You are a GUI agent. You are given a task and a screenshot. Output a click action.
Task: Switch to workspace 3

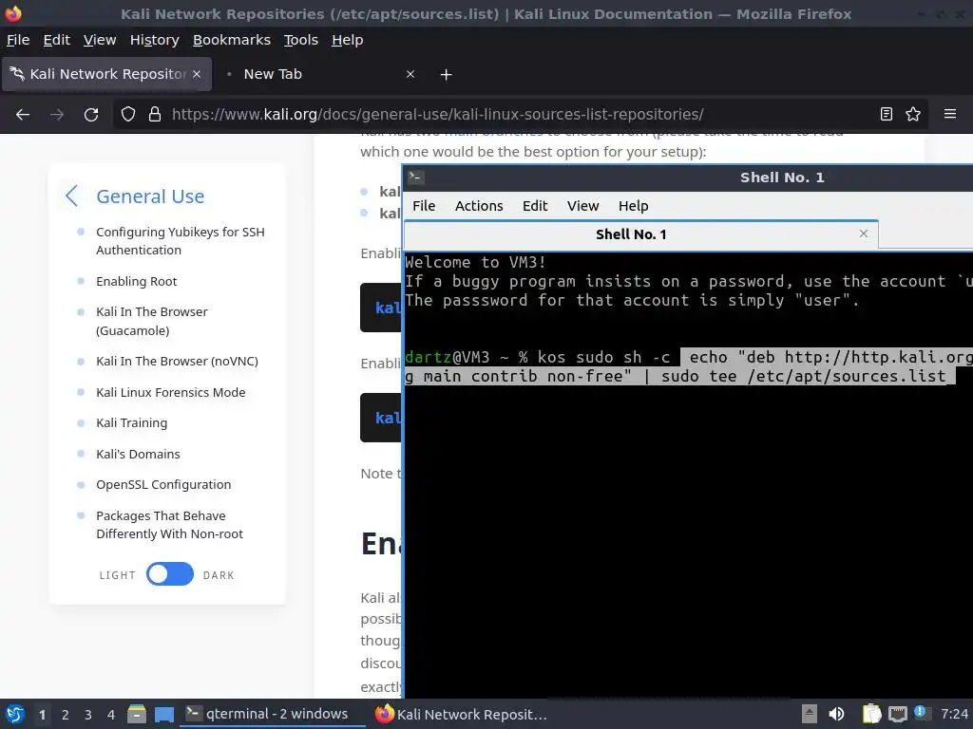[88, 715]
